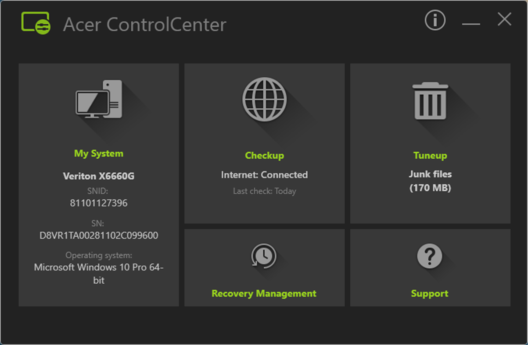Click the Recovery Management clock icon
Viewport: 528px width, 345px height.
point(264,256)
